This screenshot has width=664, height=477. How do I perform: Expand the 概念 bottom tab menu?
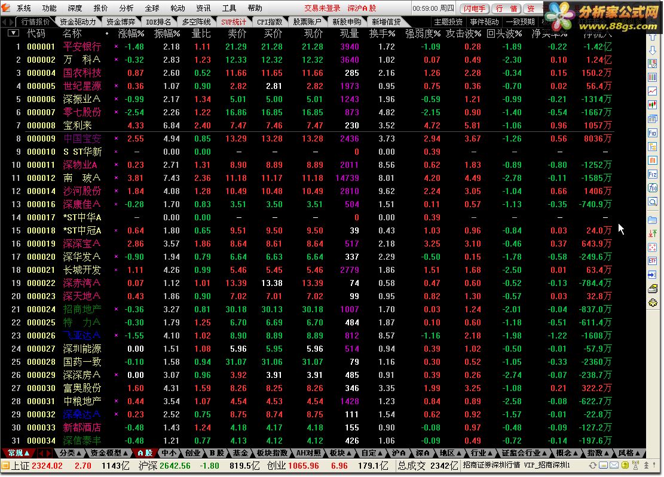click(567, 453)
